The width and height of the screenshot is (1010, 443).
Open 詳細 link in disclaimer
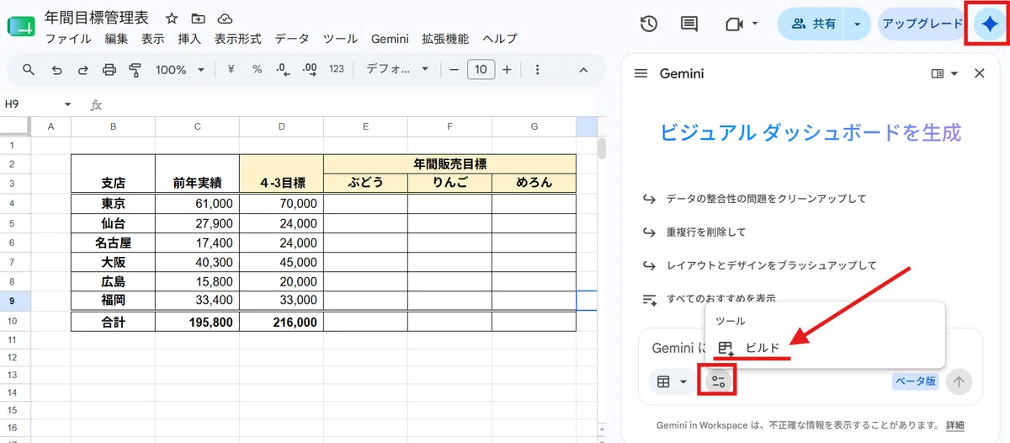click(x=954, y=424)
